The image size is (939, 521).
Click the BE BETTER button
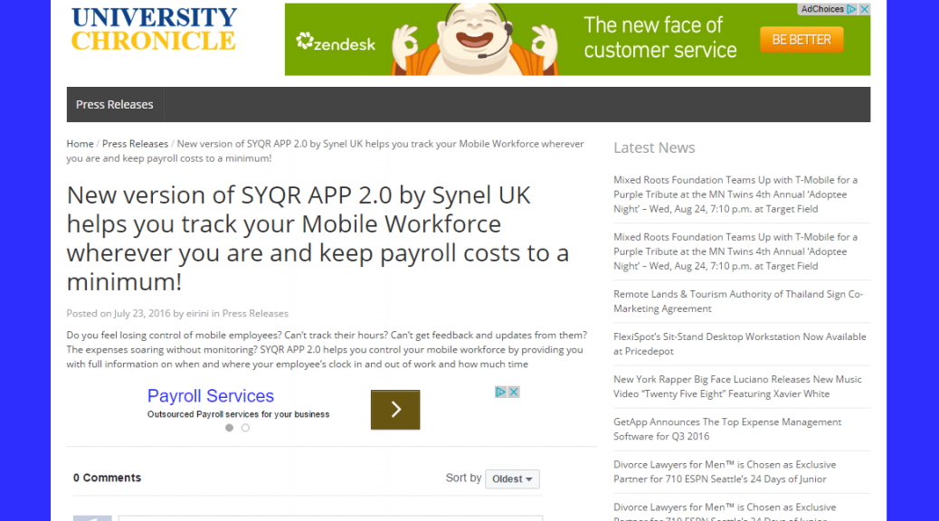(x=801, y=40)
